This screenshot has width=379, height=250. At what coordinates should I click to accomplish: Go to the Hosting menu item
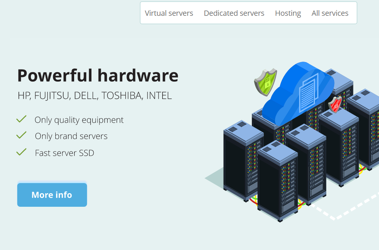(288, 13)
